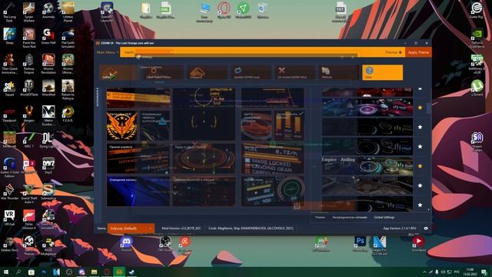This screenshot has height=277, width=492.
Task: Toggle favorite star for Empire - Anding theme
Action: 421,166
